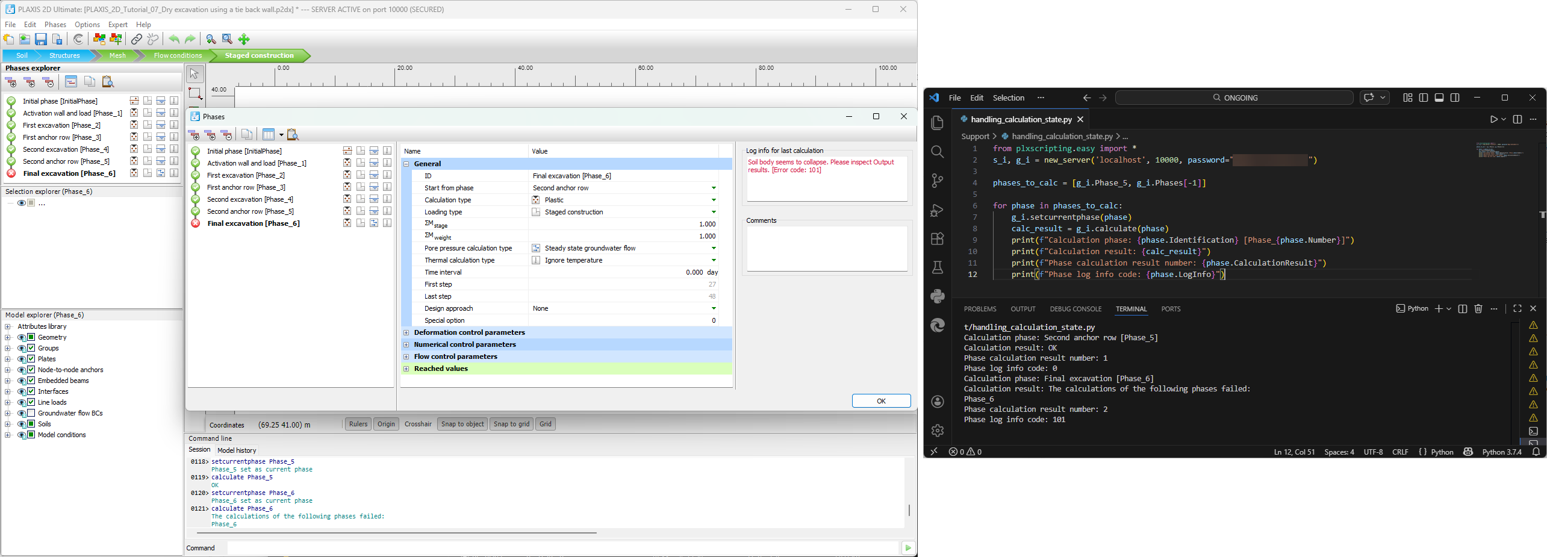This screenshot has width=1547, height=557.
Task: Switch to Flow conditions mode tab
Action: 178,55
